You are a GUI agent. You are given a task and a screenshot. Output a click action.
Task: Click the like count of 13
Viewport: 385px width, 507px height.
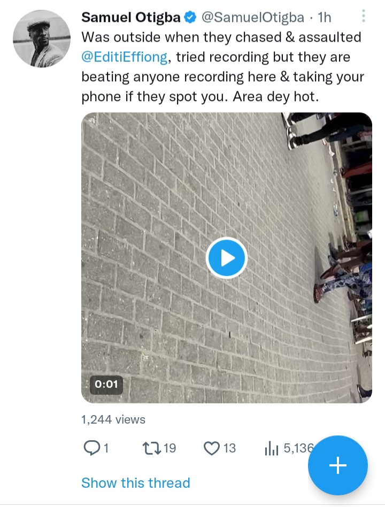click(230, 448)
